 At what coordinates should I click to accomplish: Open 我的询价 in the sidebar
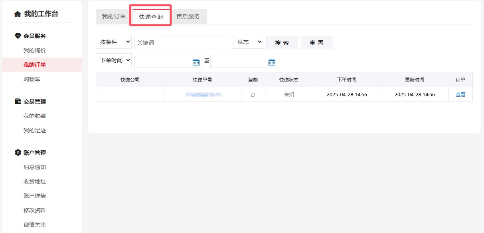point(35,50)
